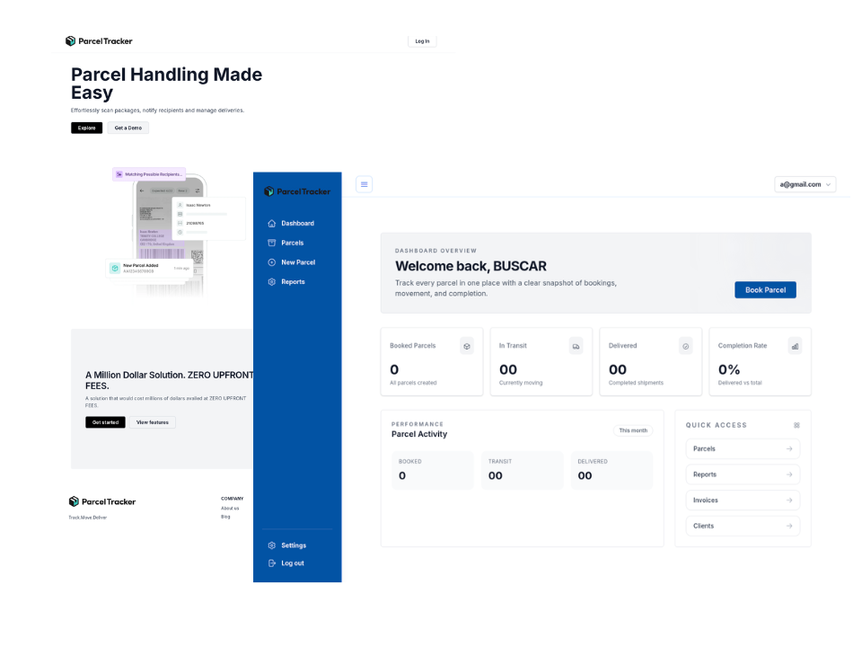Viewport: 862px width, 647px height.
Task: Click the Get a Demo button
Action: pyautogui.click(x=128, y=128)
